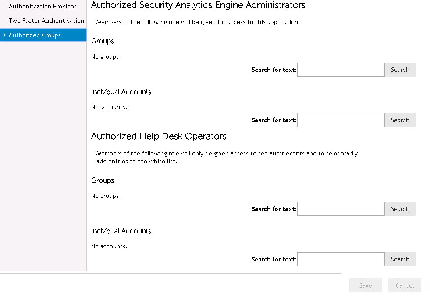Cancel the changes
The height and width of the screenshot is (296, 430).
[405, 285]
